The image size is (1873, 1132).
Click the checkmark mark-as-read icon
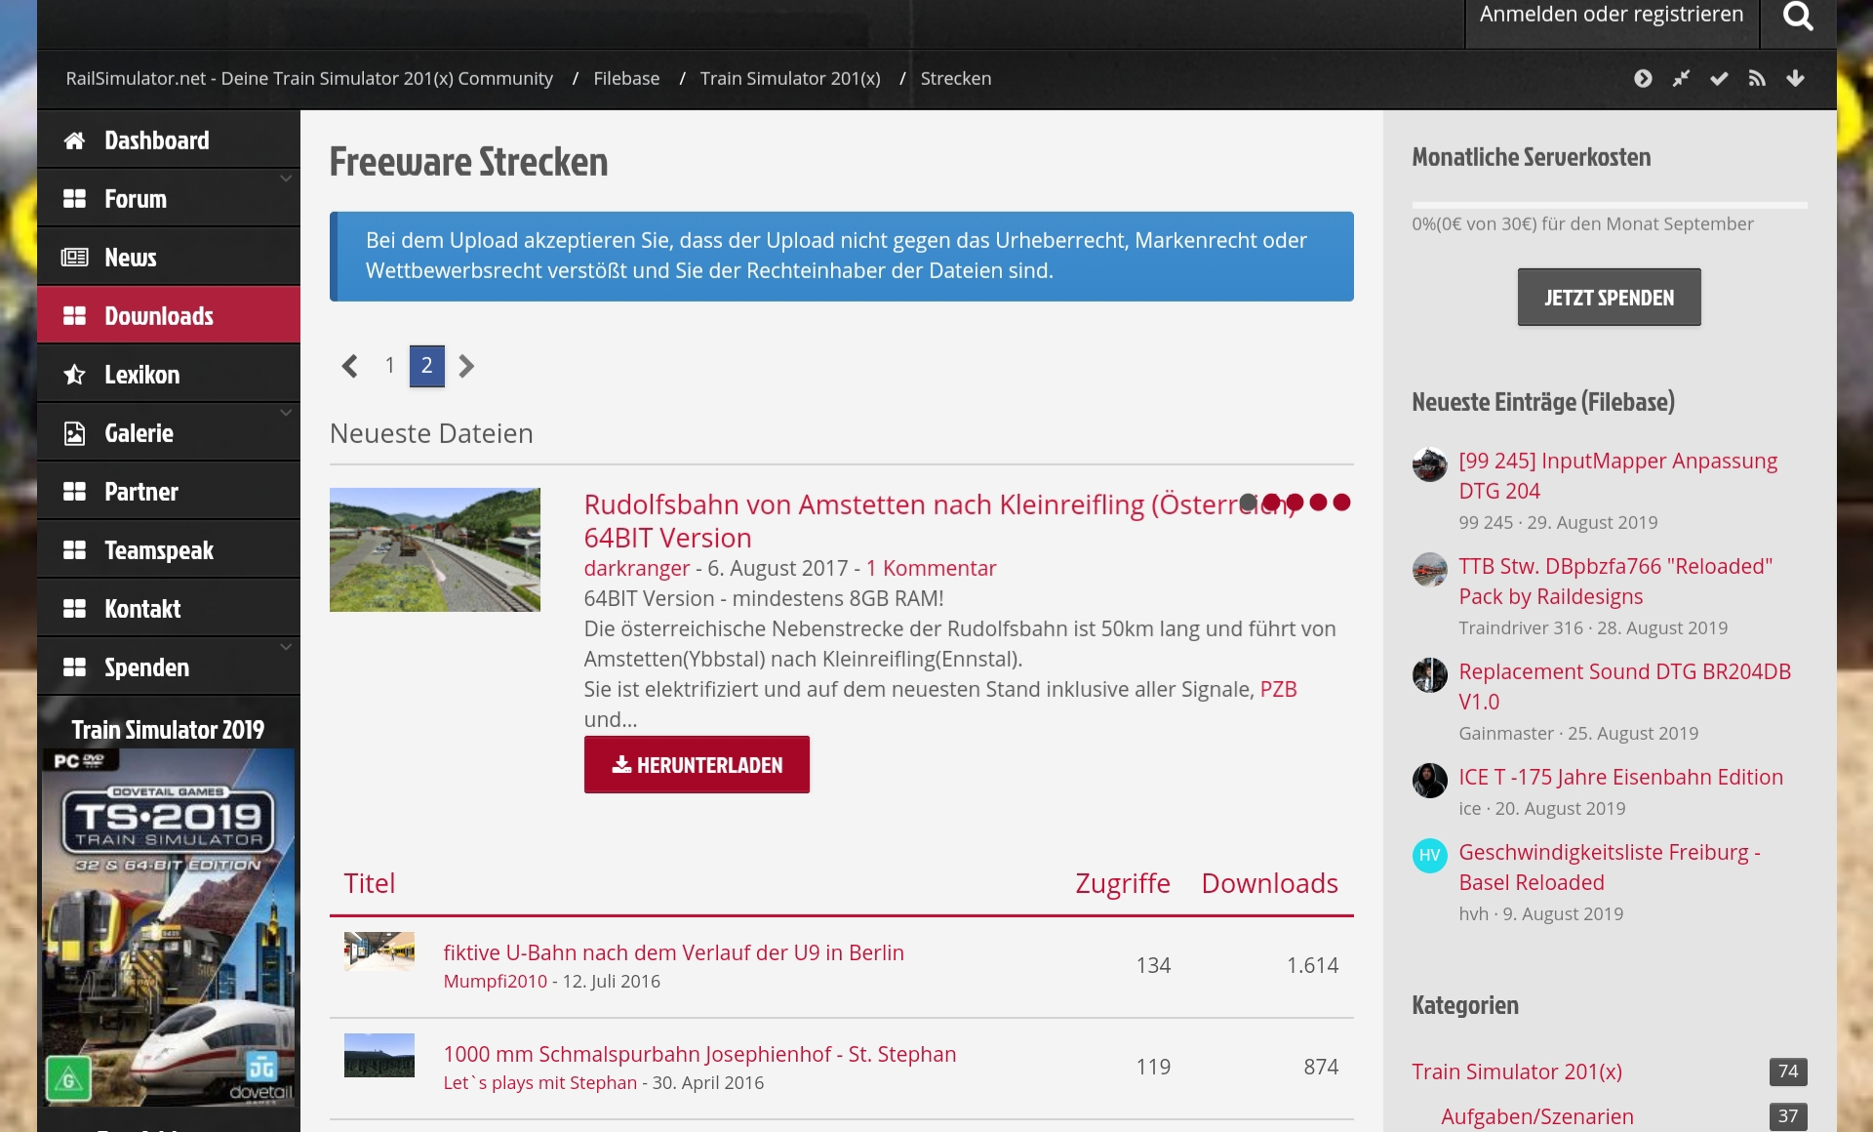[1719, 78]
